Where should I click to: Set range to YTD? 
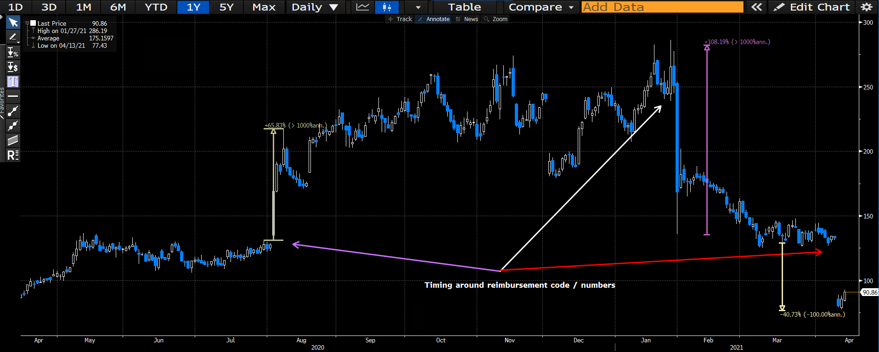pyautogui.click(x=156, y=7)
